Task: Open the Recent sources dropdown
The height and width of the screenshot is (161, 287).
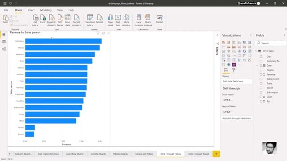Action: coord(76,21)
